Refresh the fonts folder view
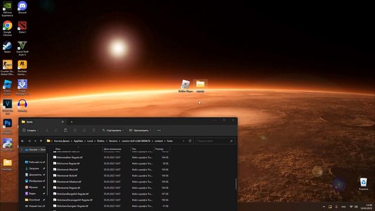Viewport: 375px width, 211px height. pyautogui.click(x=190, y=141)
